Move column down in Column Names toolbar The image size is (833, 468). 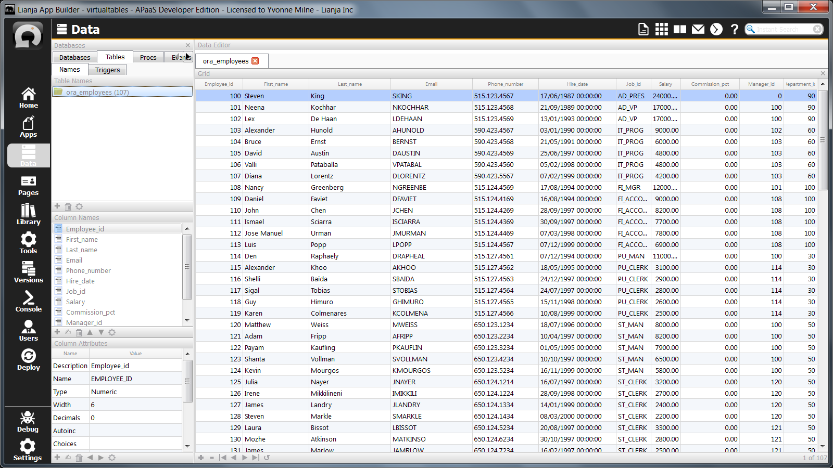[101, 332]
